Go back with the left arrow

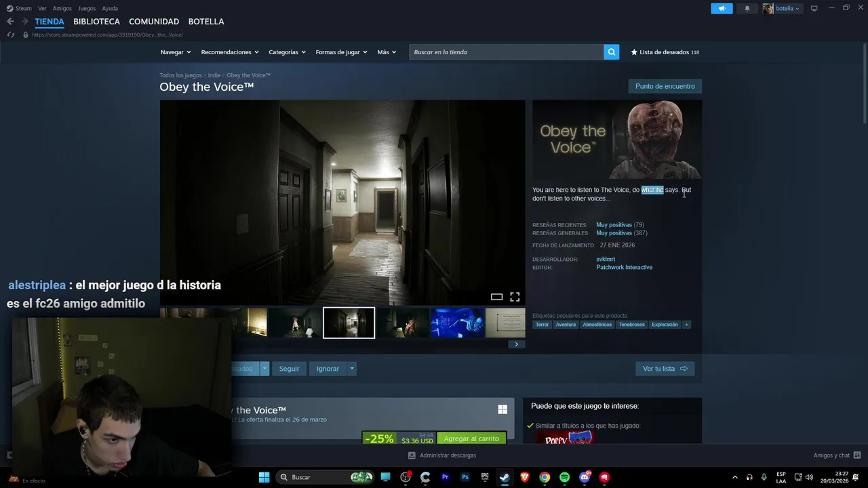tap(10, 22)
